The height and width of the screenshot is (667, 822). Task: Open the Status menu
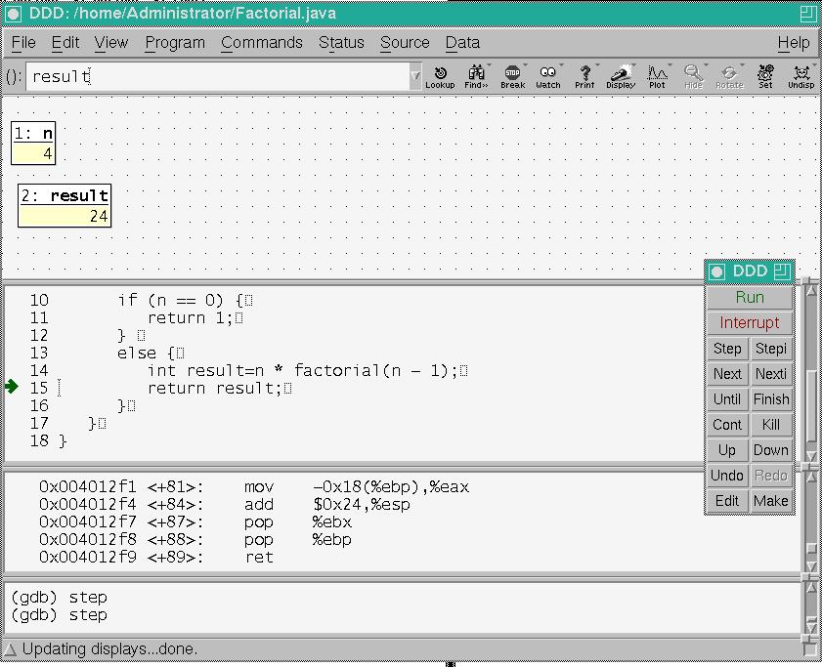[x=341, y=42]
